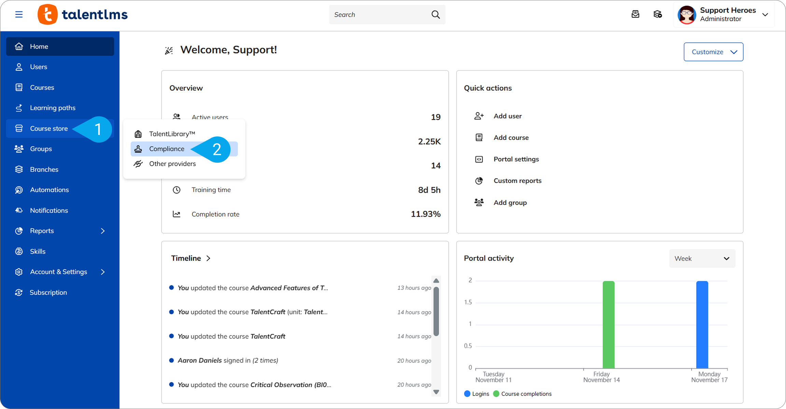The height and width of the screenshot is (409, 786).
Task: Click the Portal settings icon
Action: [479, 159]
